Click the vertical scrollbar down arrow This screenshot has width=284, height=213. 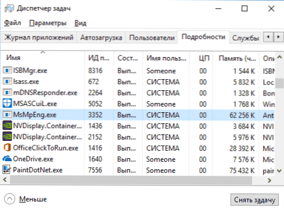(x=279, y=171)
